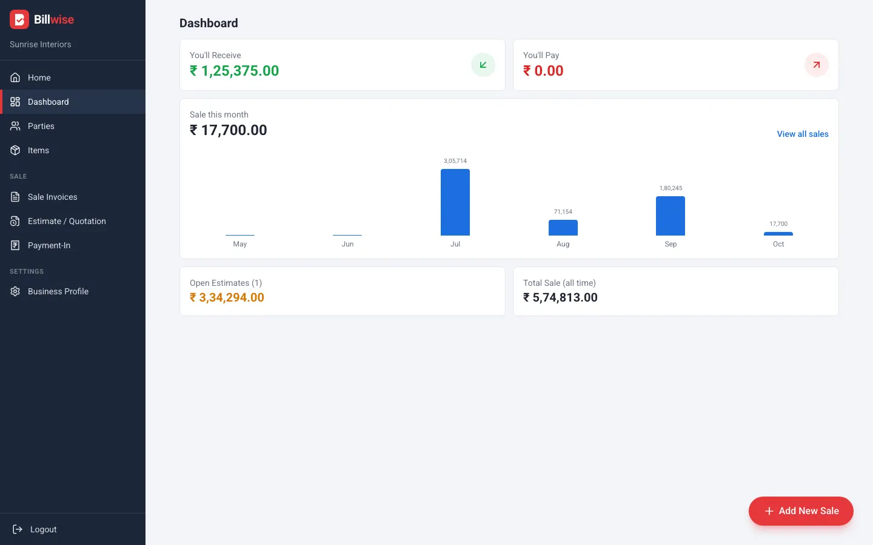873x545 pixels.
Task: Open the Home menu item
Action: click(x=73, y=78)
